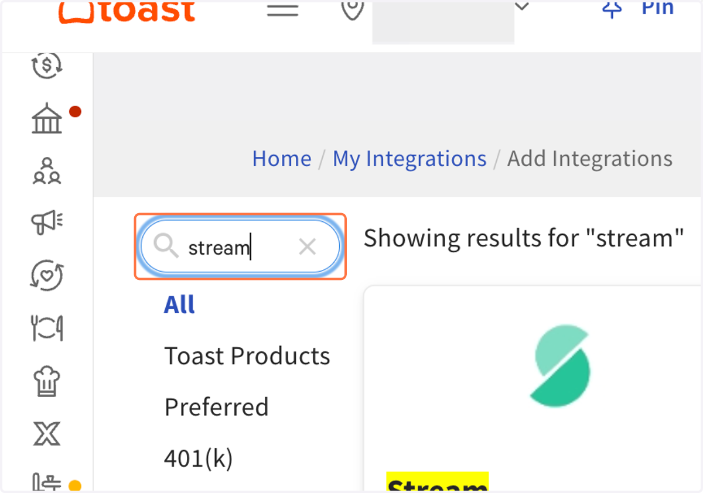Image resolution: width=703 pixels, height=493 pixels.
Task: Clear the search text with X
Action: point(308,247)
